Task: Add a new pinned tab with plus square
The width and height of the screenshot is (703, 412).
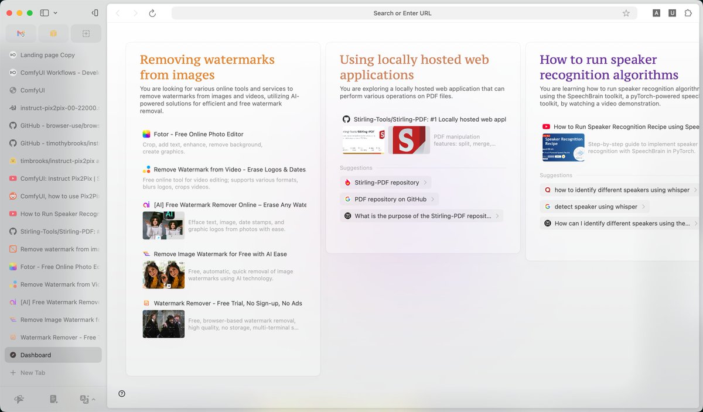Action: (86, 33)
